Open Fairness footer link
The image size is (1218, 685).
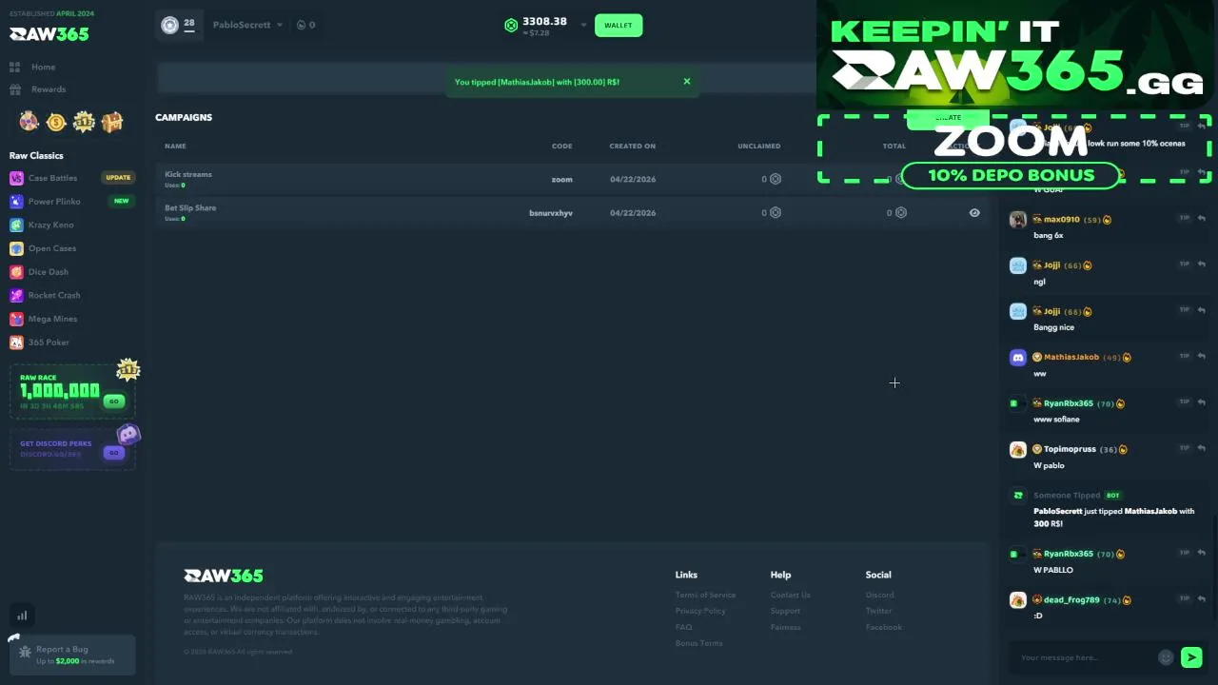785,627
